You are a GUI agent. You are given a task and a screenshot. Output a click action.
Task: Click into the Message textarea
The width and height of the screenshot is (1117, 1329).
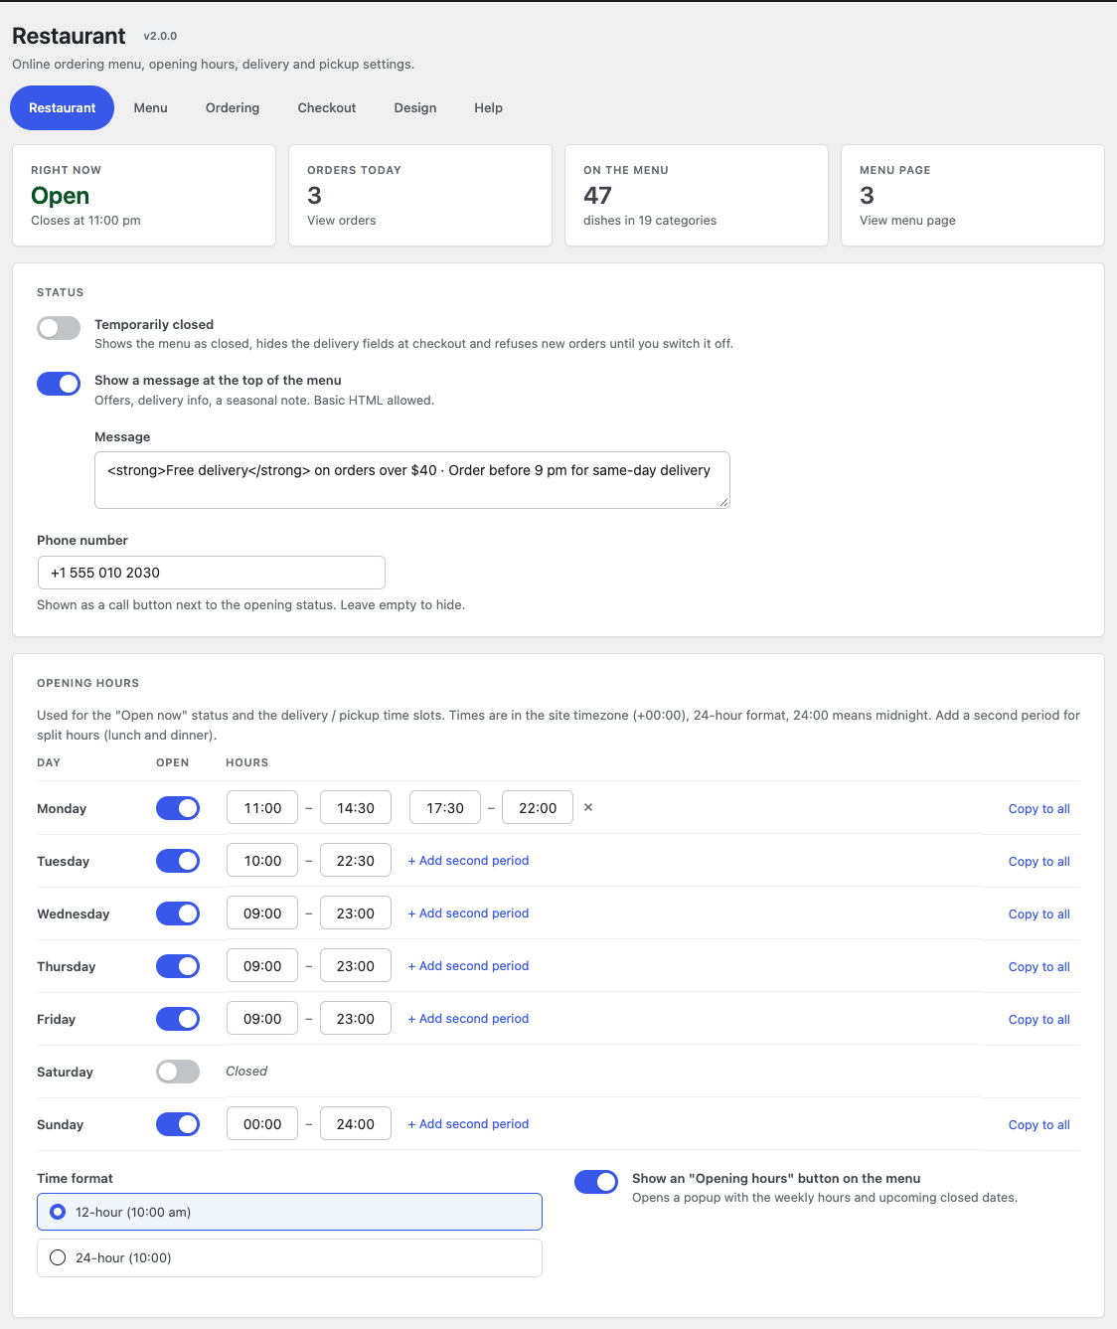[x=412, y=480]
